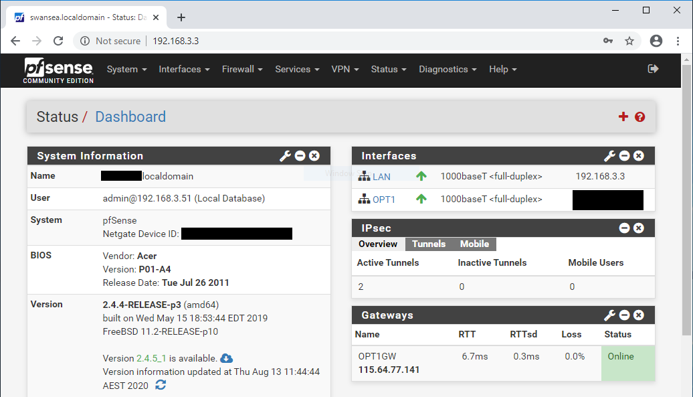Open Gateways widget settings wrench

coord(609,315)
